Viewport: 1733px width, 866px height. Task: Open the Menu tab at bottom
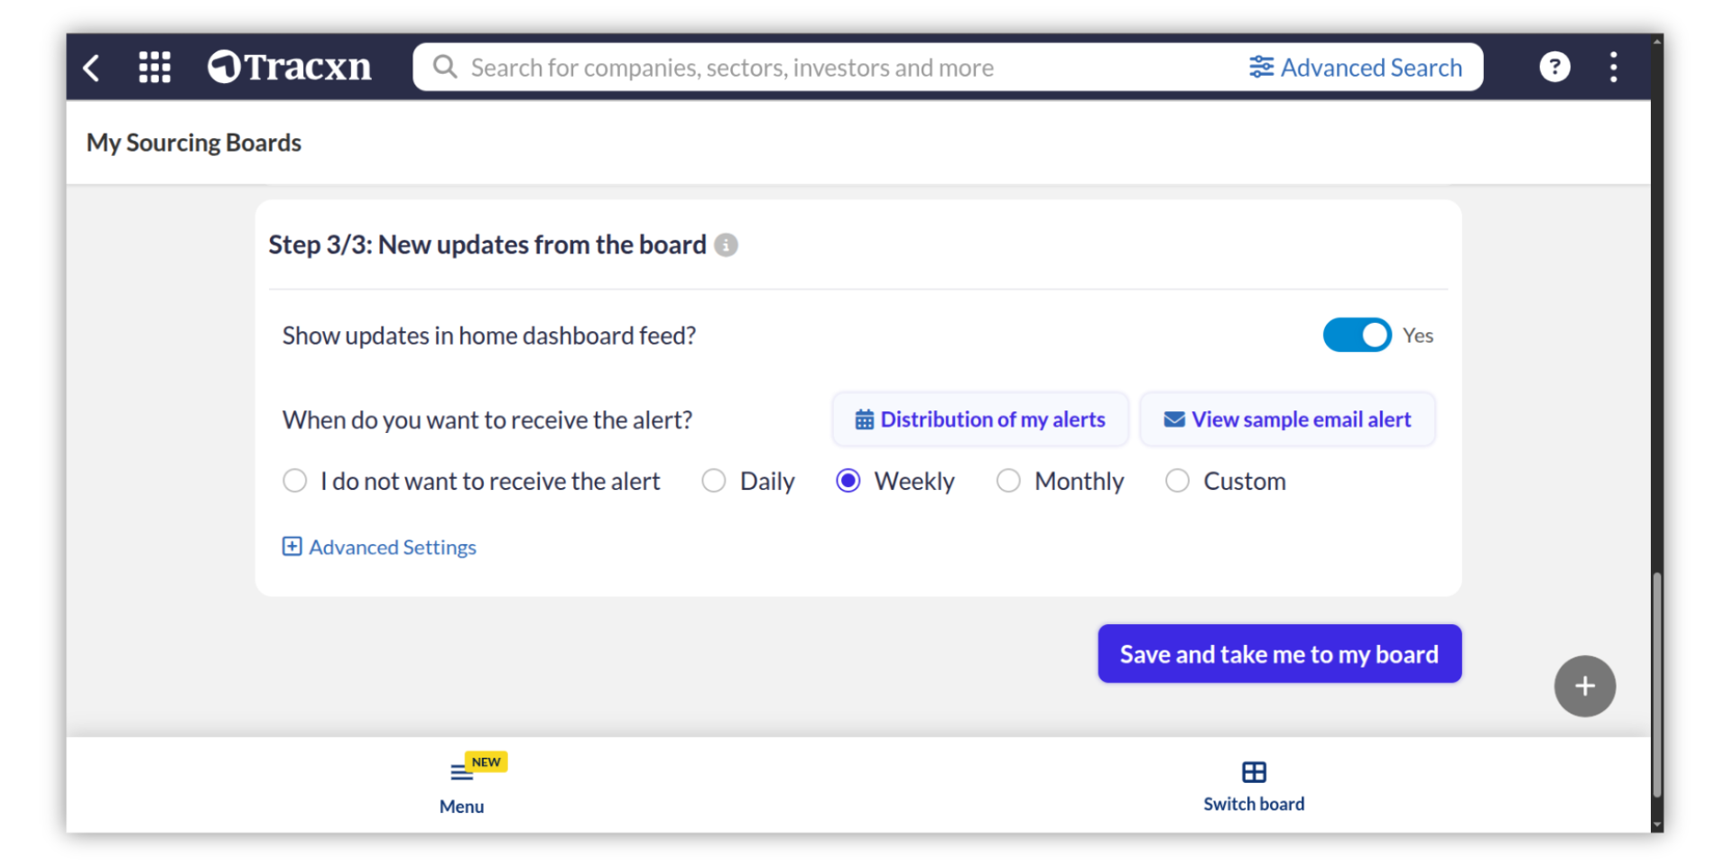pyautogui.click(x=461, y=786)
